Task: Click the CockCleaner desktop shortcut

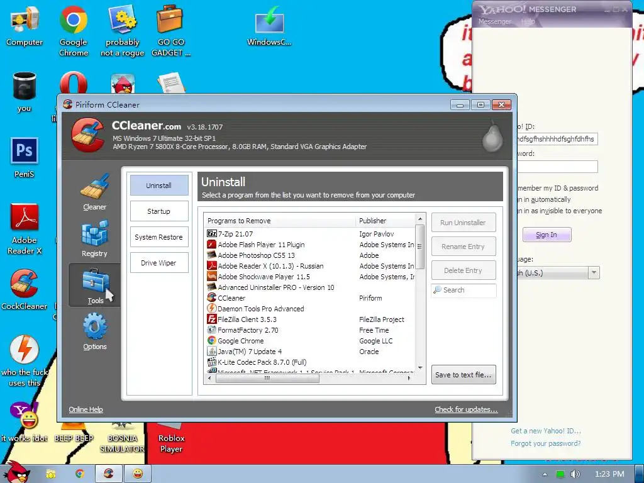Action: [25, 289]
